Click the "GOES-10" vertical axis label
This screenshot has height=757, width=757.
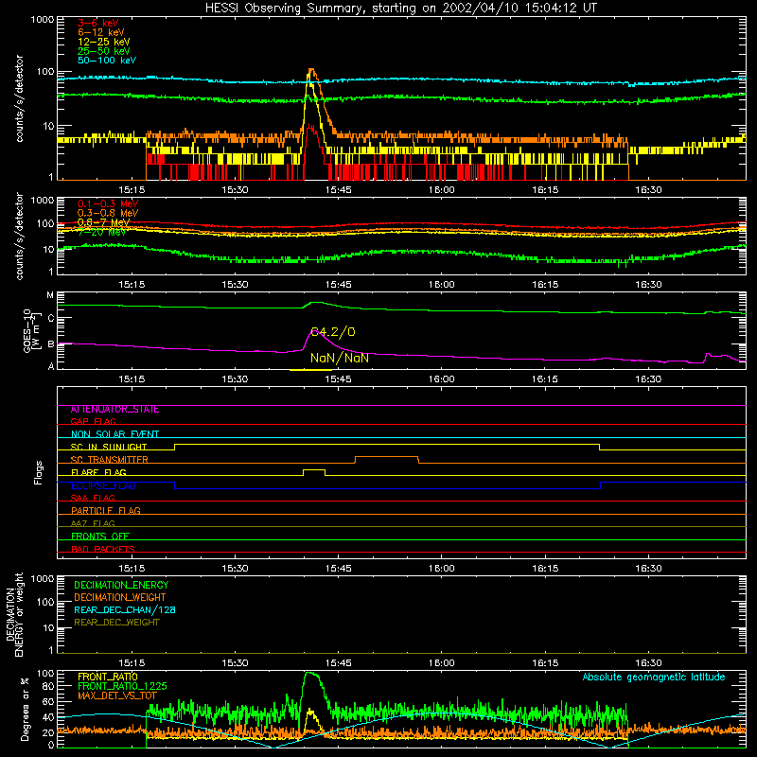tap(27, 330)
